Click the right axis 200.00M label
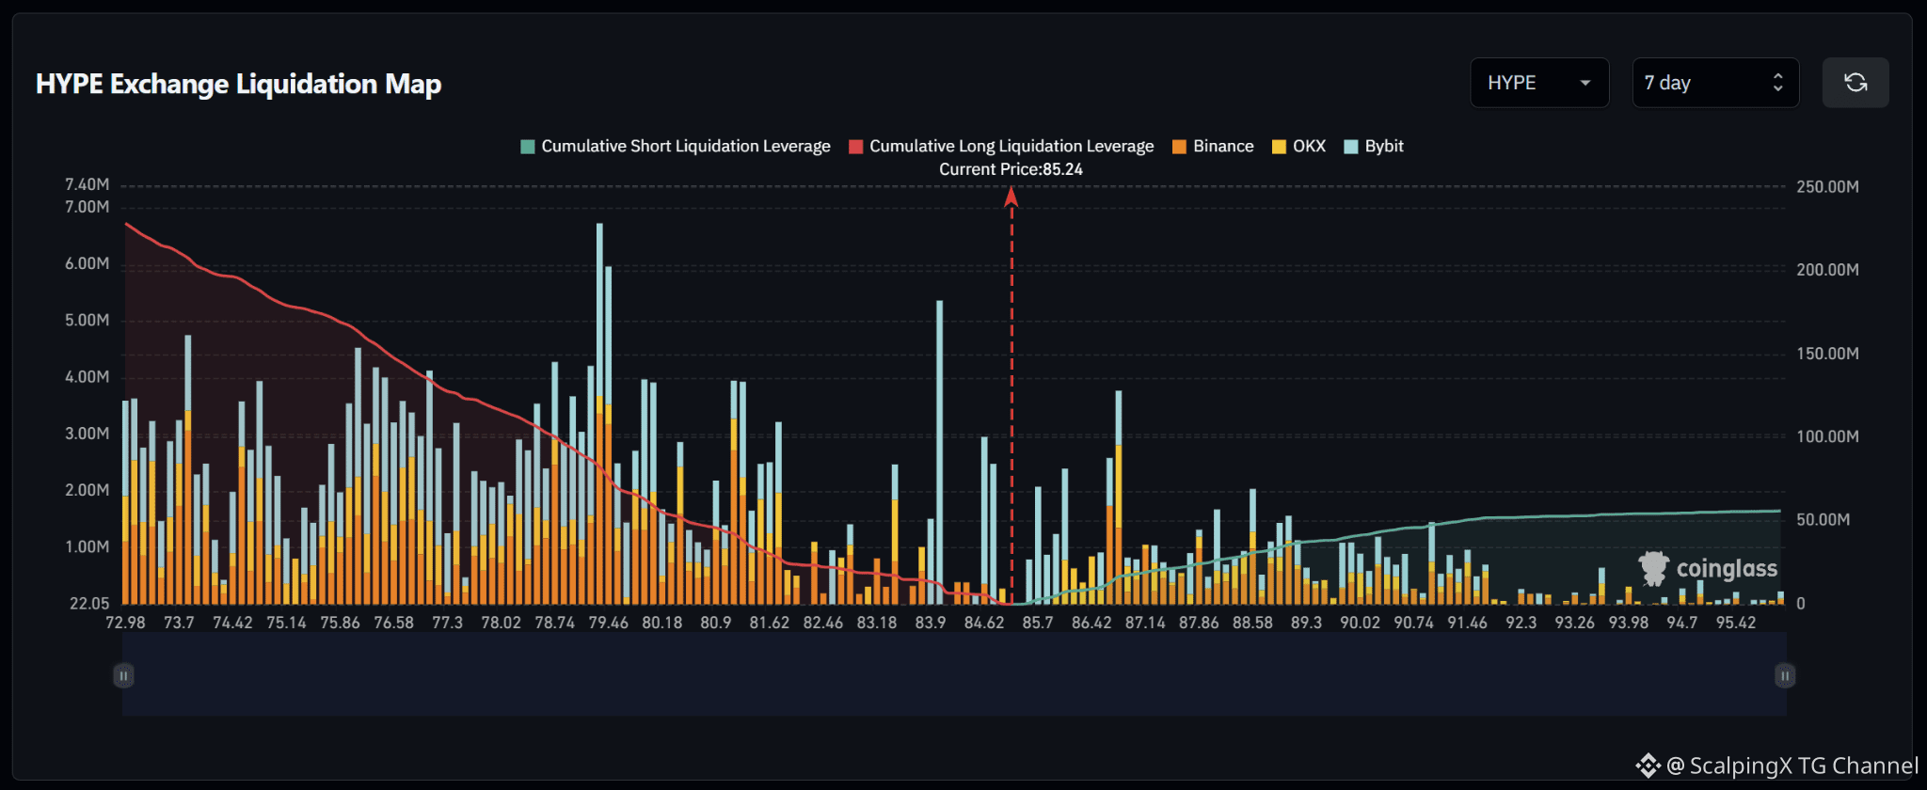1927x790 pixels. (x=1827, y=270)
